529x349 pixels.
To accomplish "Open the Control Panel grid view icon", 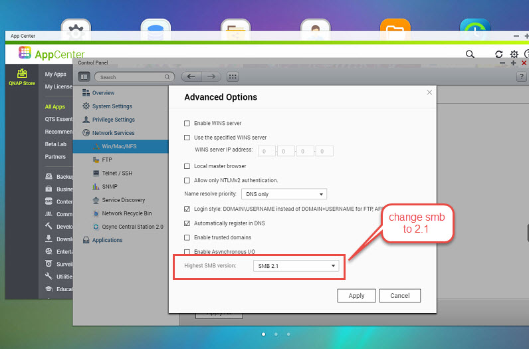I will click(x=233, y=76).
